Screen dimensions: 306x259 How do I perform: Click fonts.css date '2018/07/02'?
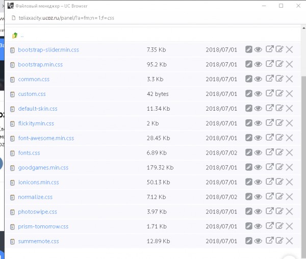click(221, 153)
